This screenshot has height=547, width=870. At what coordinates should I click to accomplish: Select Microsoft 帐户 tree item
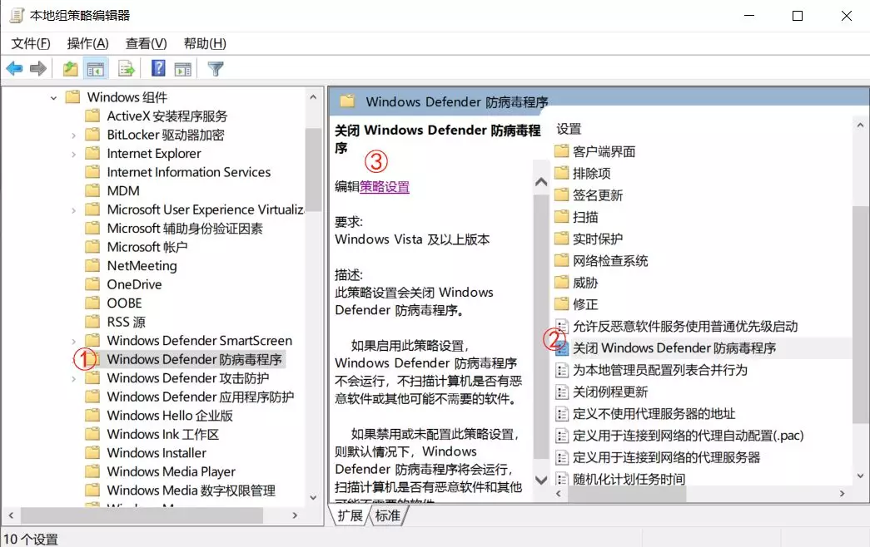(147, 247)
